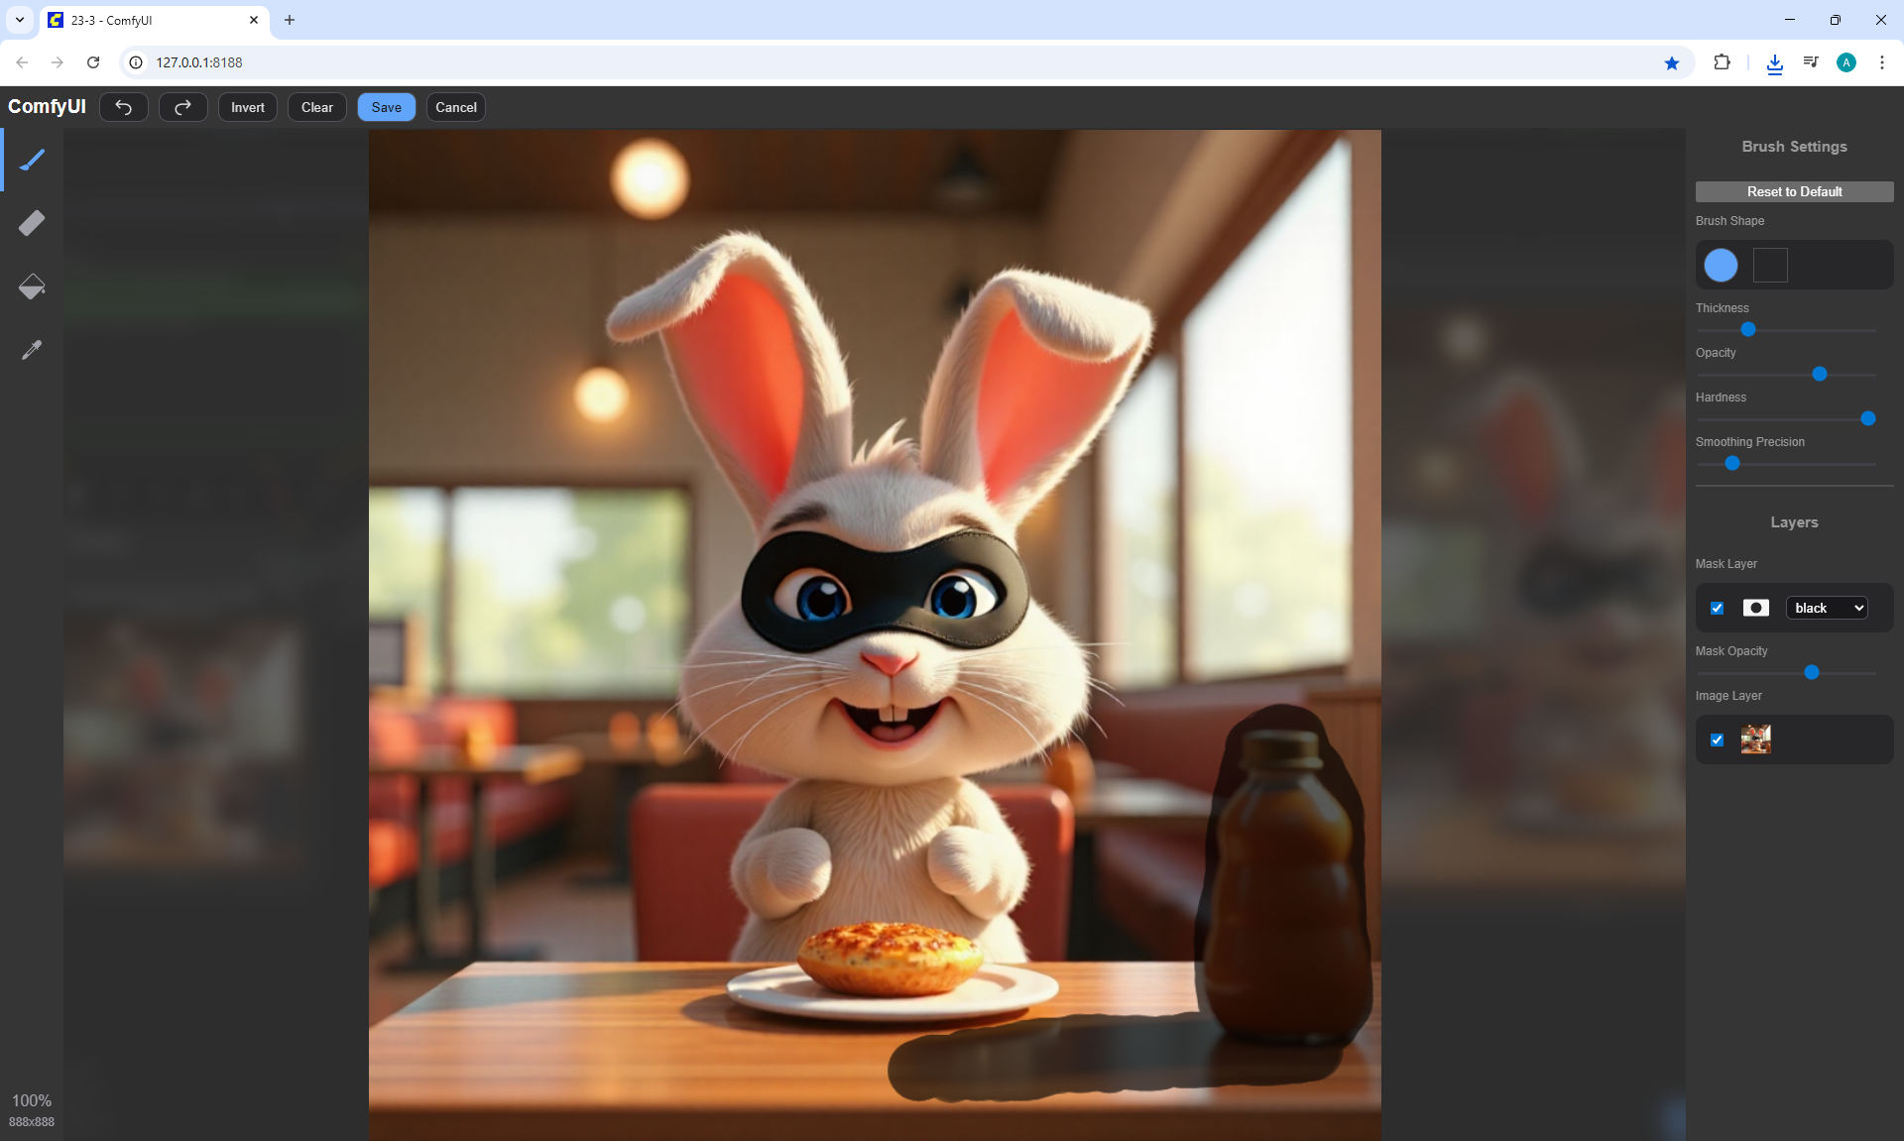Click the Undo arrow button
Image resolution: width=1904 pixels, height=1141 pixels.
124,107
